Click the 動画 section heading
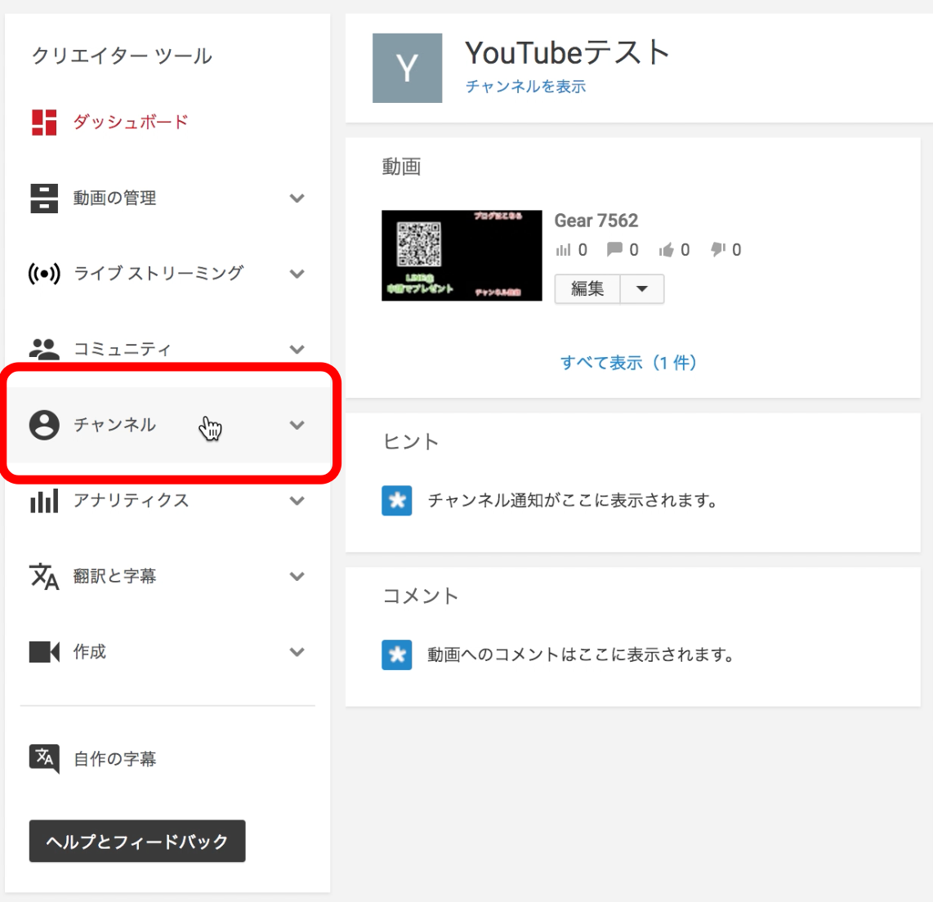This screenshot has height=902, width=933. coord(402,167)
